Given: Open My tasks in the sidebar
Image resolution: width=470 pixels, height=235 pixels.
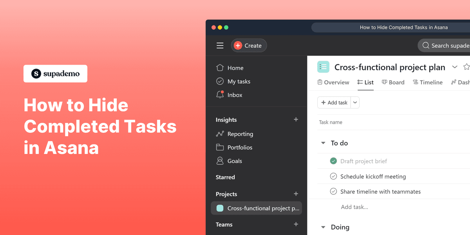Looking at the screenshot, I should click(x=238, y=81).
